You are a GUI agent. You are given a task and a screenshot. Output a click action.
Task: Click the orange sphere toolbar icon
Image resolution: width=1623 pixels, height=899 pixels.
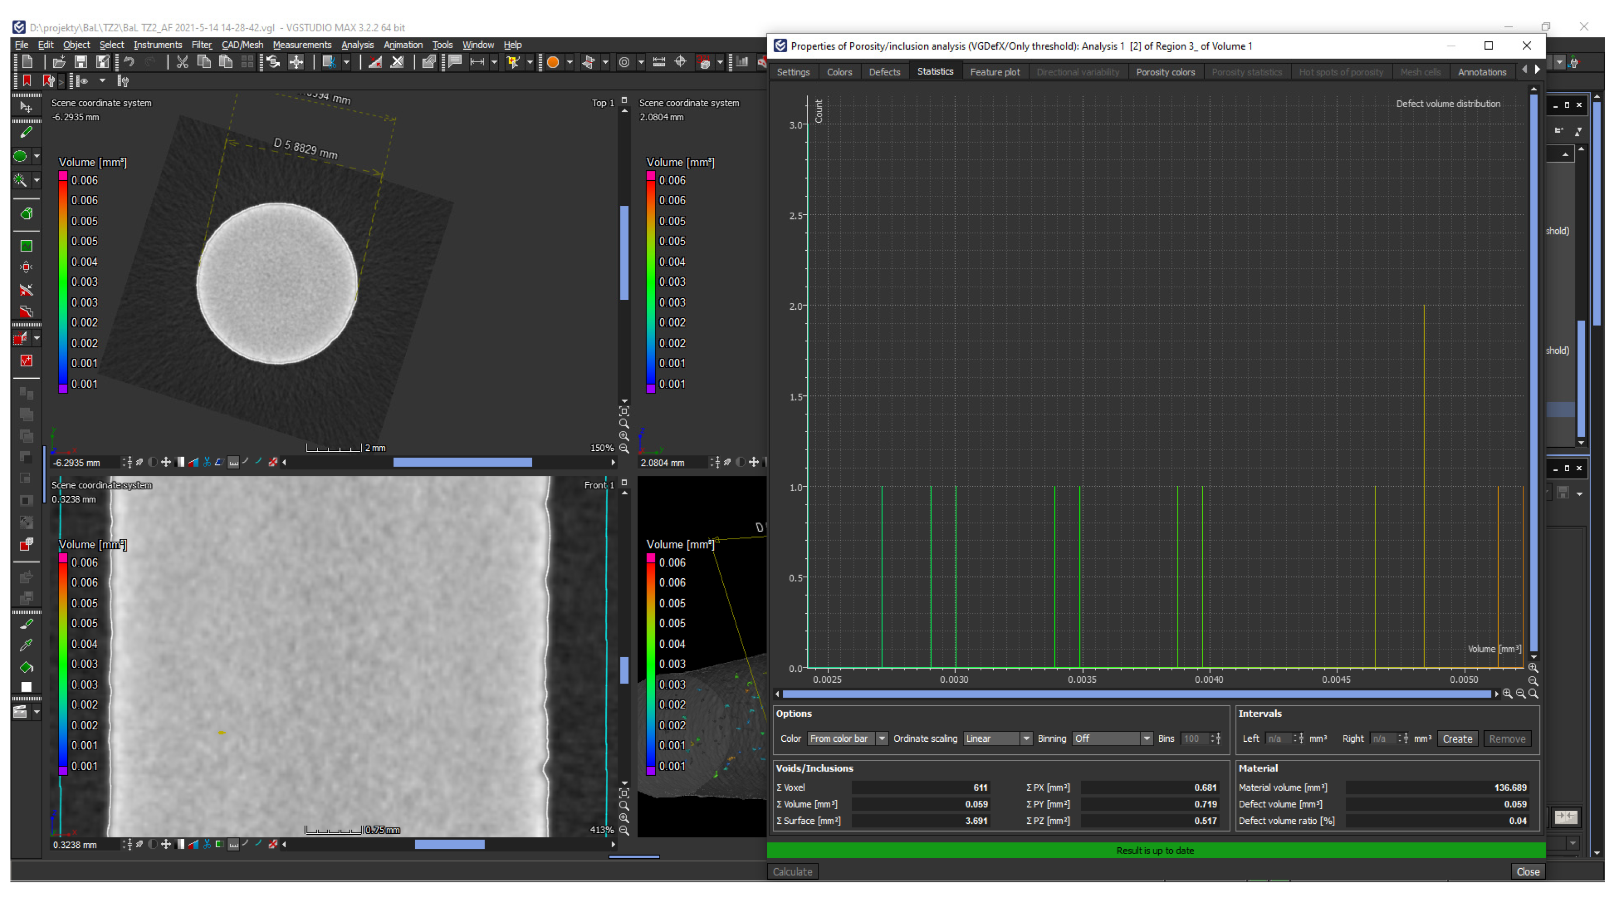click(x=552, y=62)
